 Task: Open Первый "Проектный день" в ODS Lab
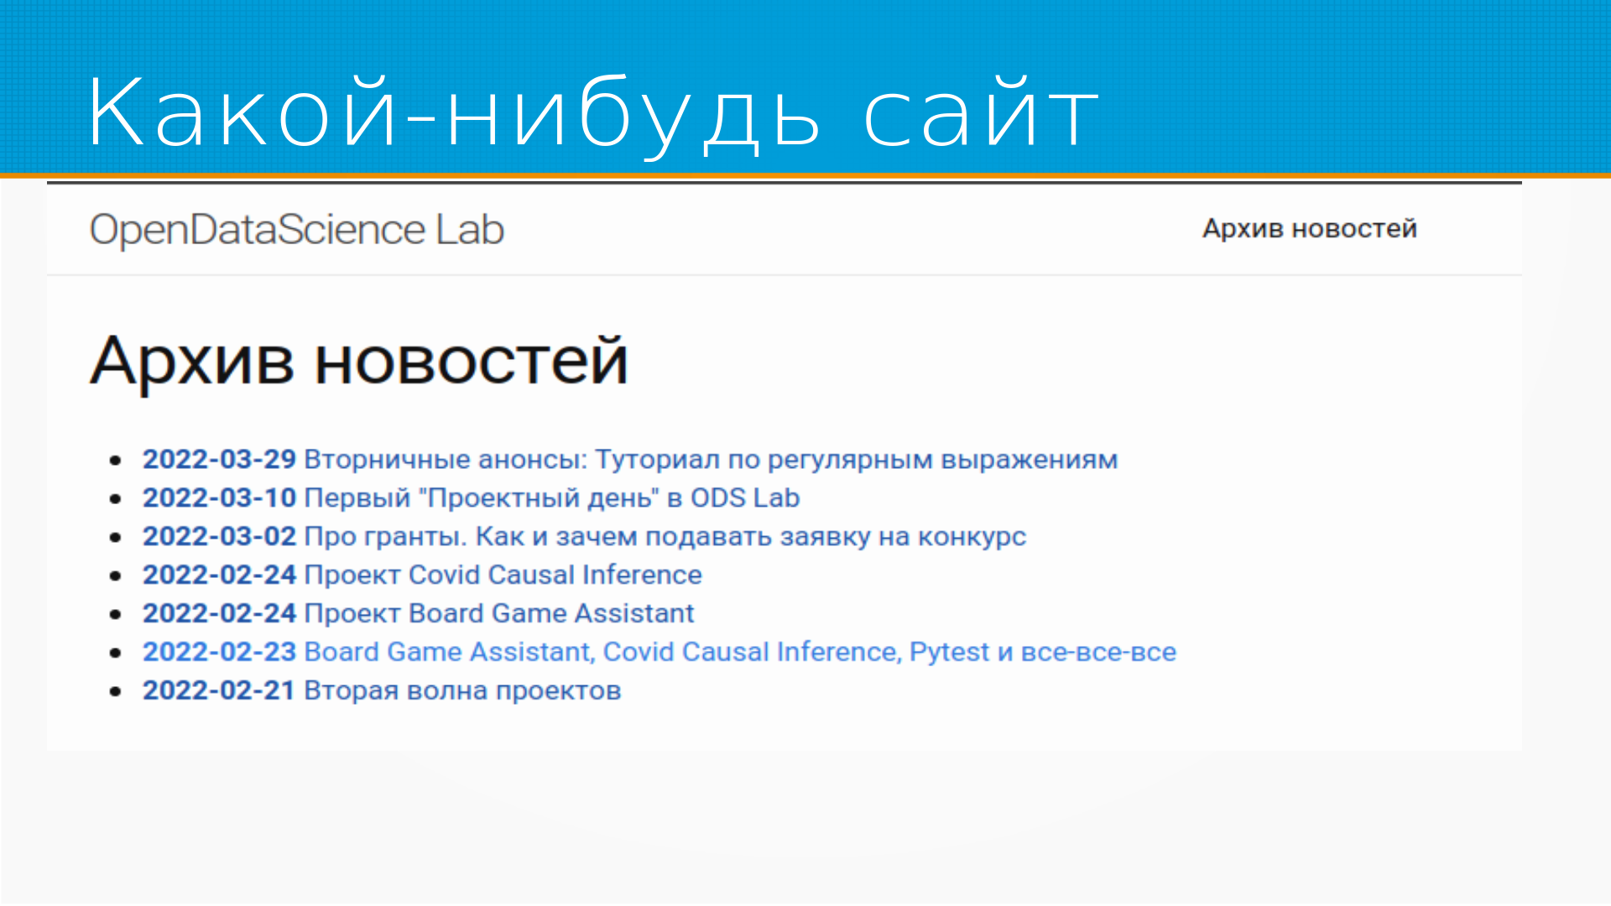click(x=551, y=498)
